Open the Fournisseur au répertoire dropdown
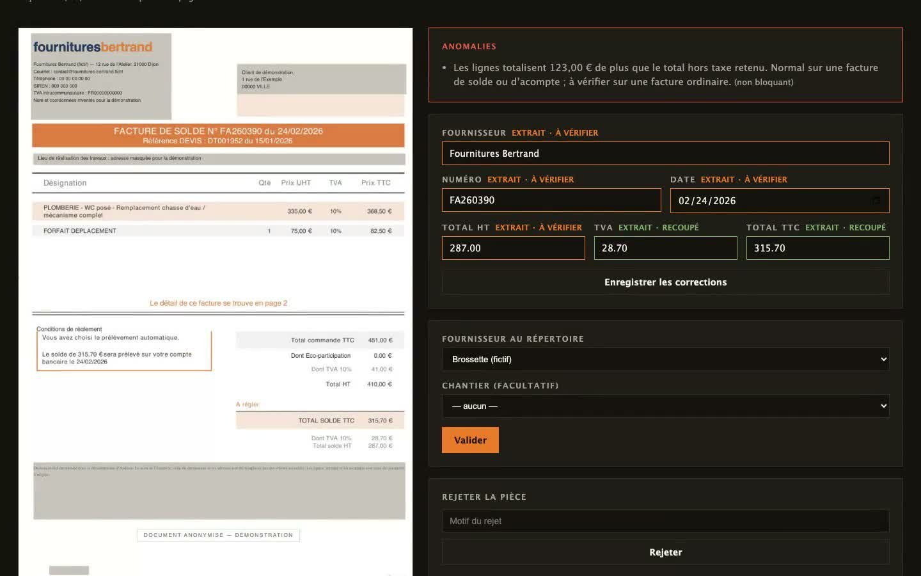Image resolution: width=921 pixels, height=576 pixels. (665, 359)
